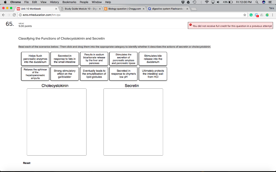Open the Grammarly extension icon
Image resolution: width=276 pixels, height=172 pixels.
click(x=251, y=15)
